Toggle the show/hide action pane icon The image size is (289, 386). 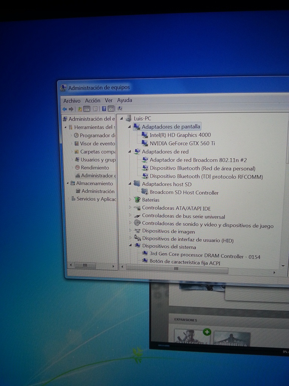(111, 109)
